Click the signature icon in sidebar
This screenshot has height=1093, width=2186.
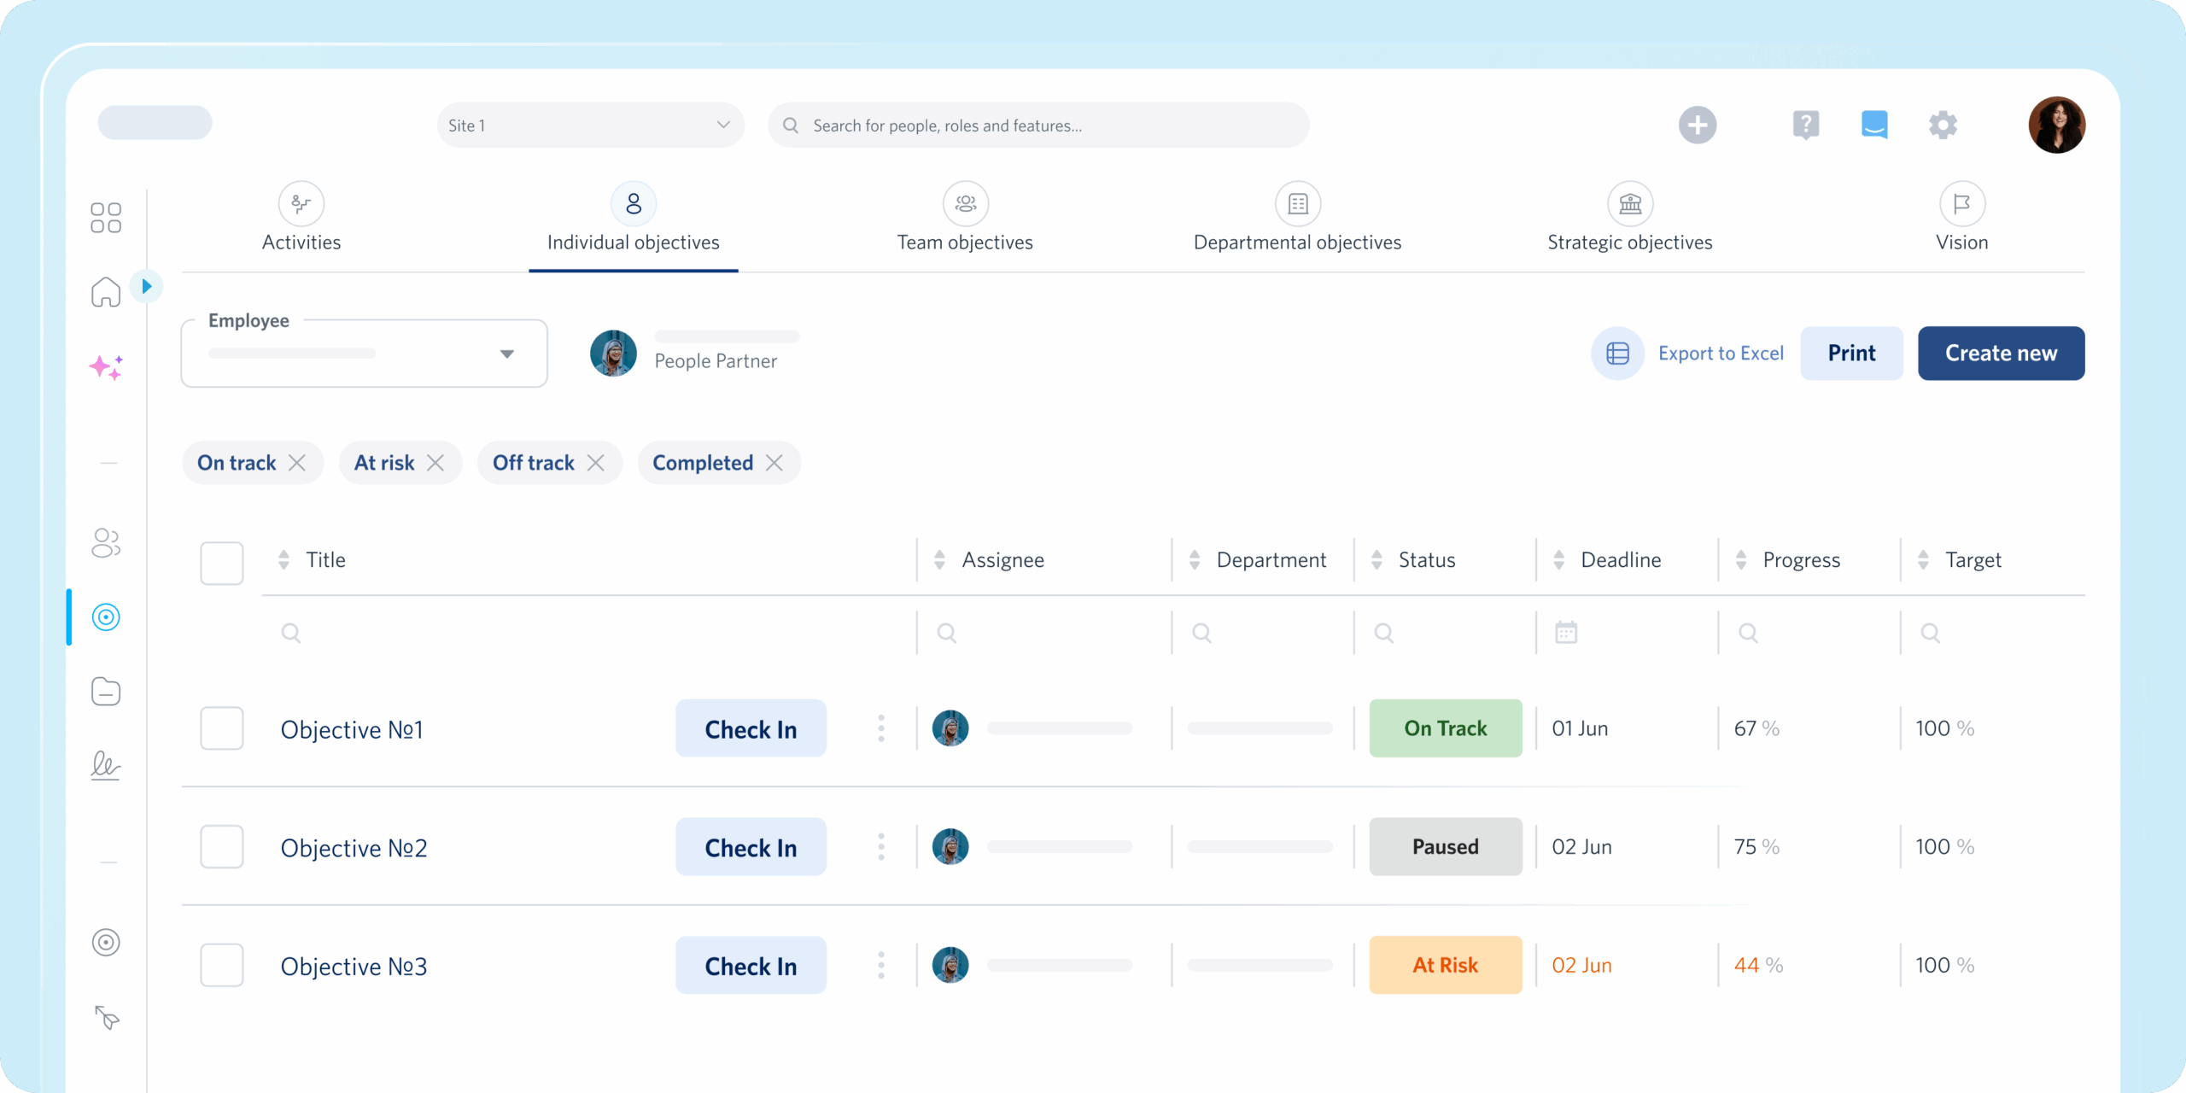click(x=106, y=765)
